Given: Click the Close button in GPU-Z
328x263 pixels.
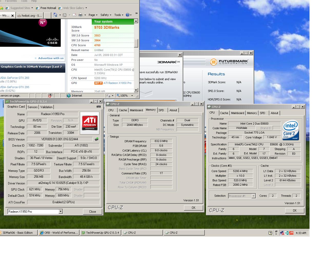Looking at the screenshot, I should click(93, 211).
